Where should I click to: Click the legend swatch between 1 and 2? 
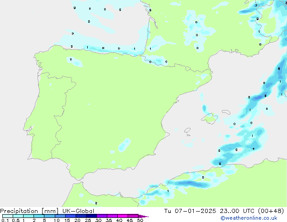click(x=29, y=216)
